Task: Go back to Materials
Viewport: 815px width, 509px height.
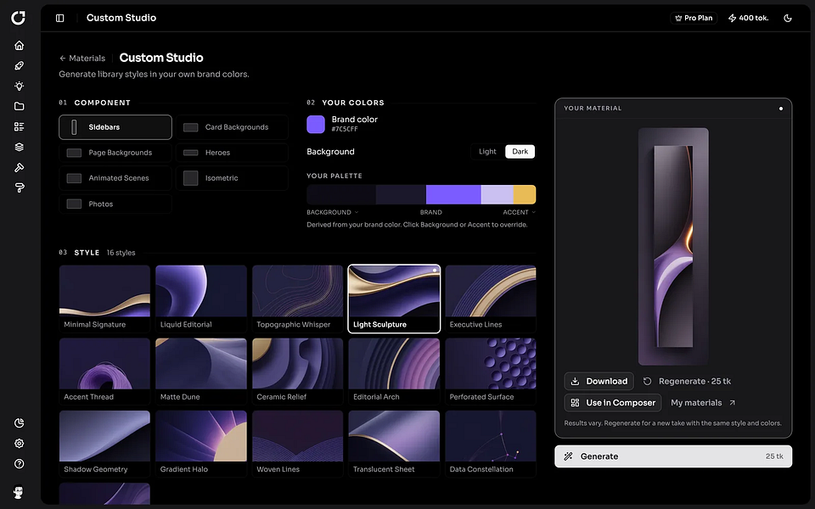Action: (x=82, y=59)
